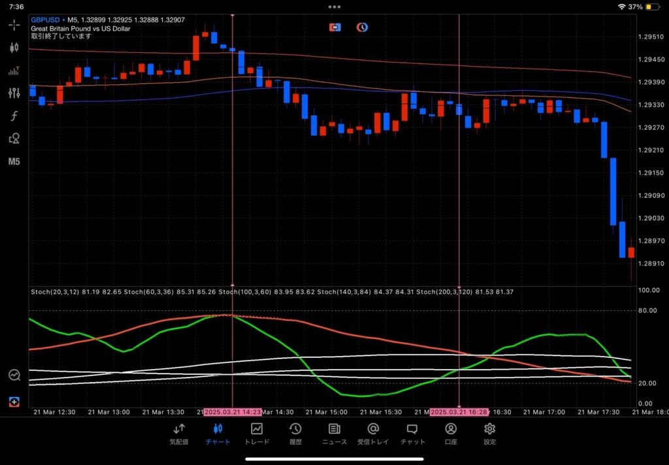This screenshot has width=669, height=465.
Task: Toggle the trade panel icon at top
Action: (x=335, y=27)
